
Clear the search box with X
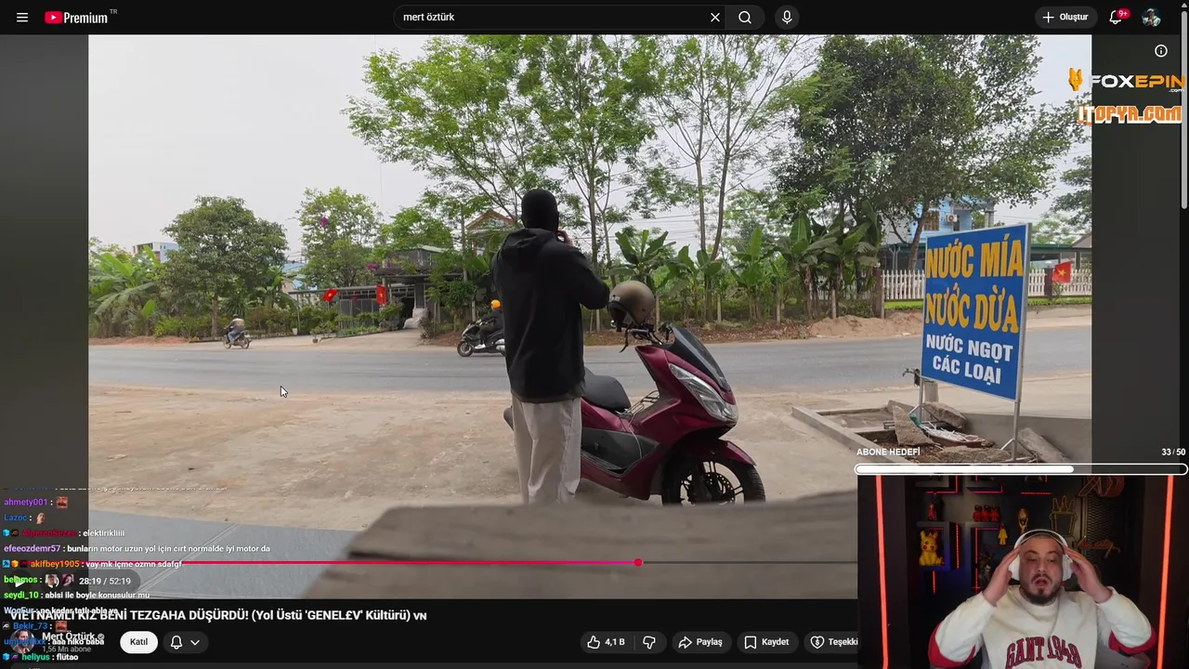[715, 18]
